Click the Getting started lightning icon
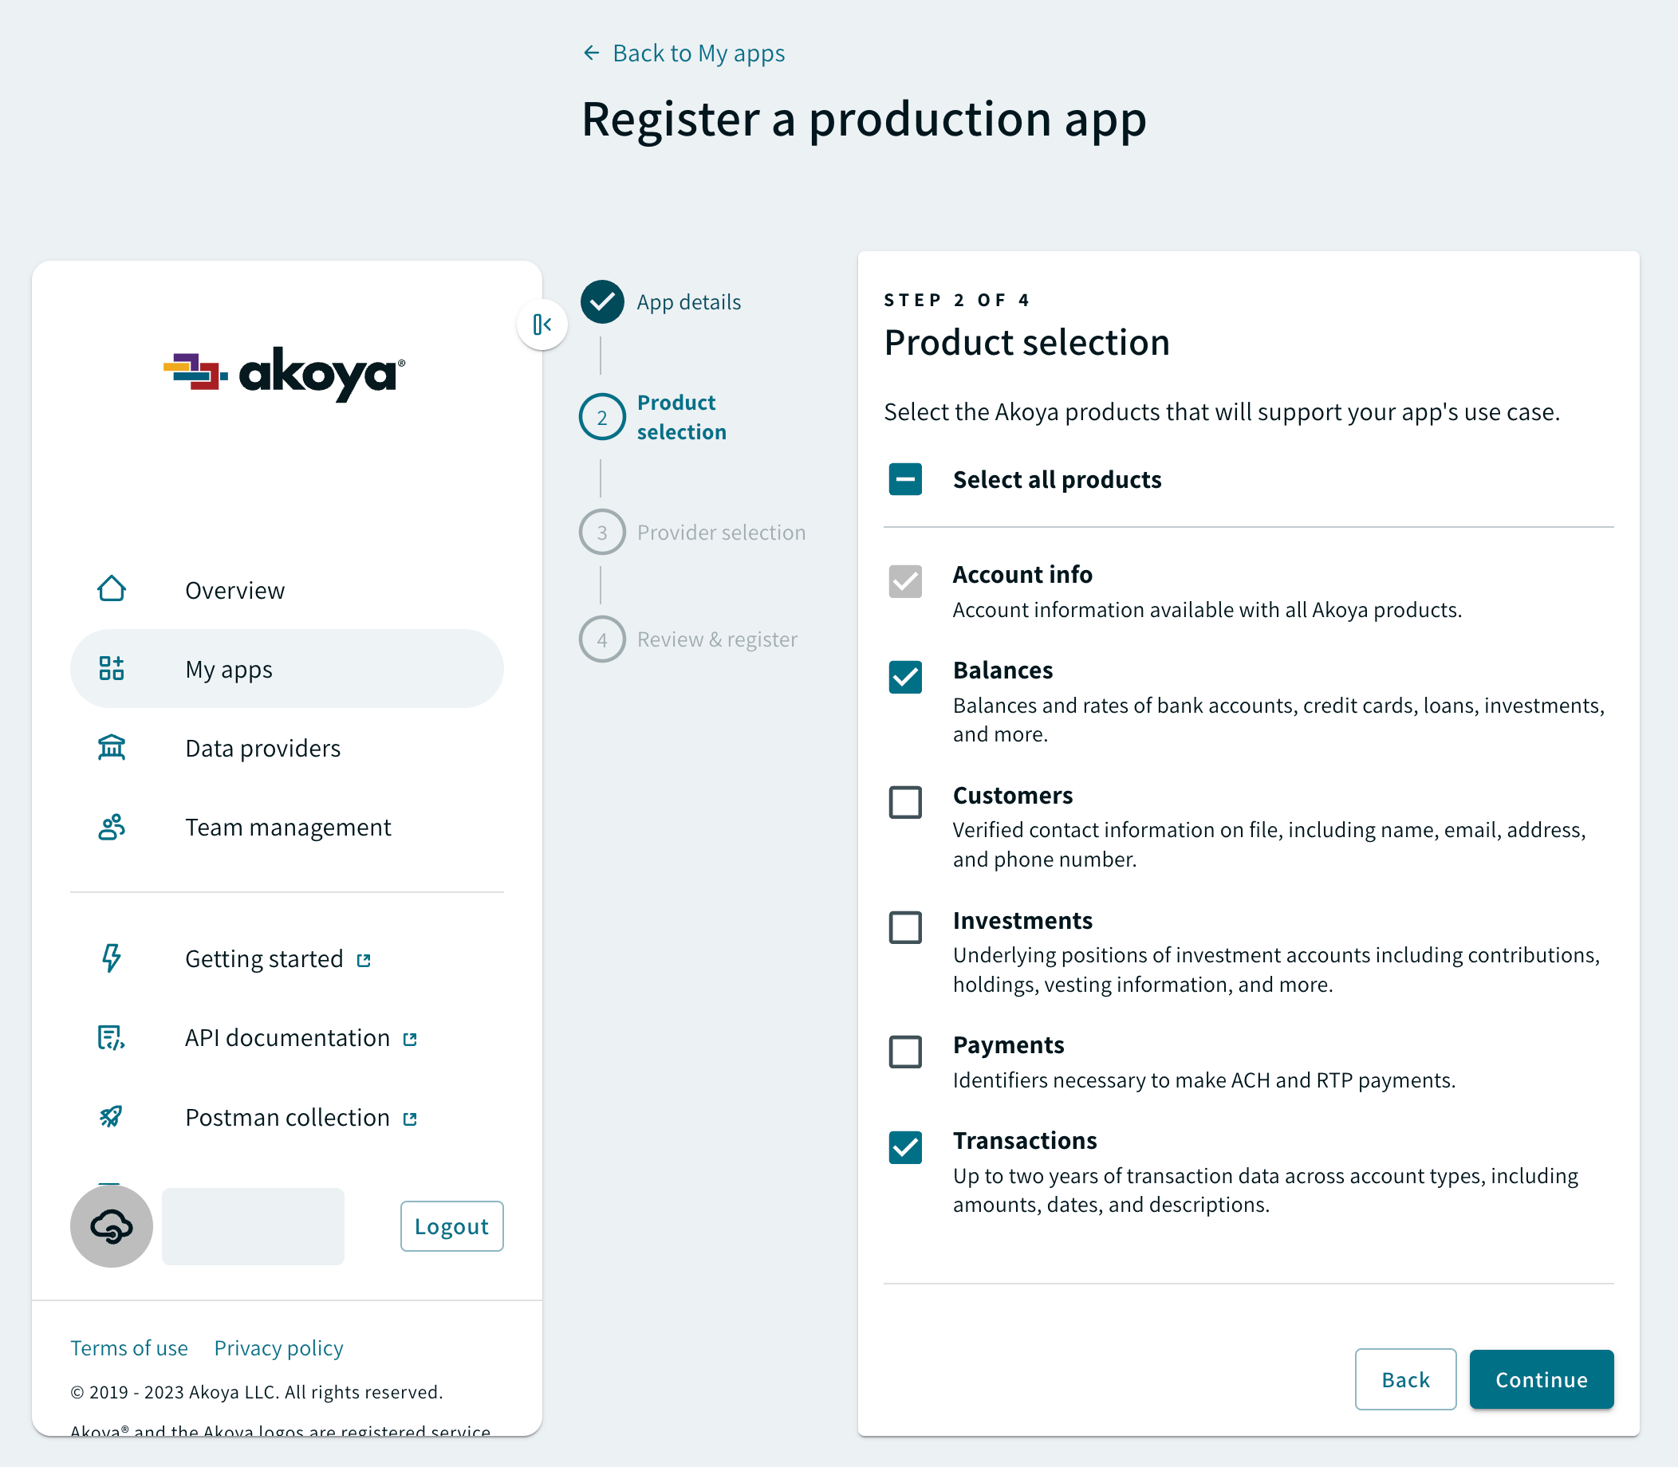 point(112,958)
